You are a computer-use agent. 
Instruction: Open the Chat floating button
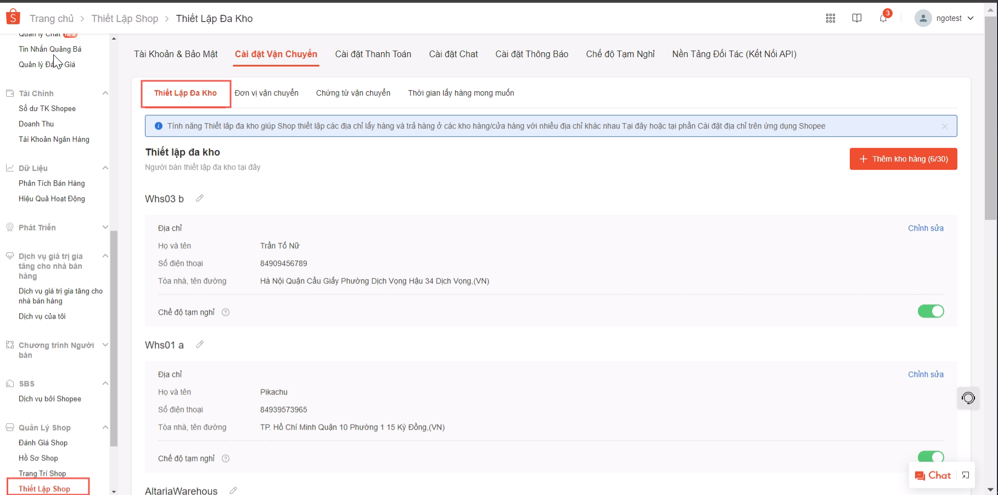point(933,475)
